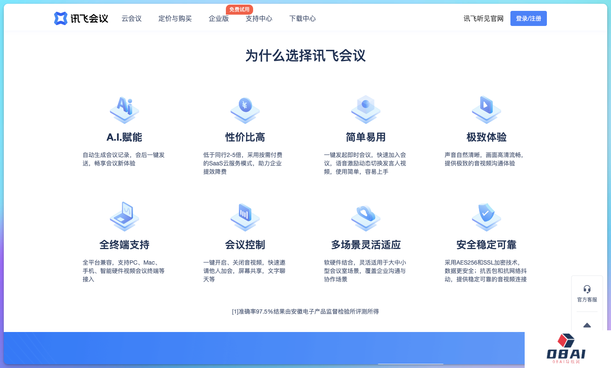Open 官方客服 headset support icon
611x368 pixels.
pos(587,289)
